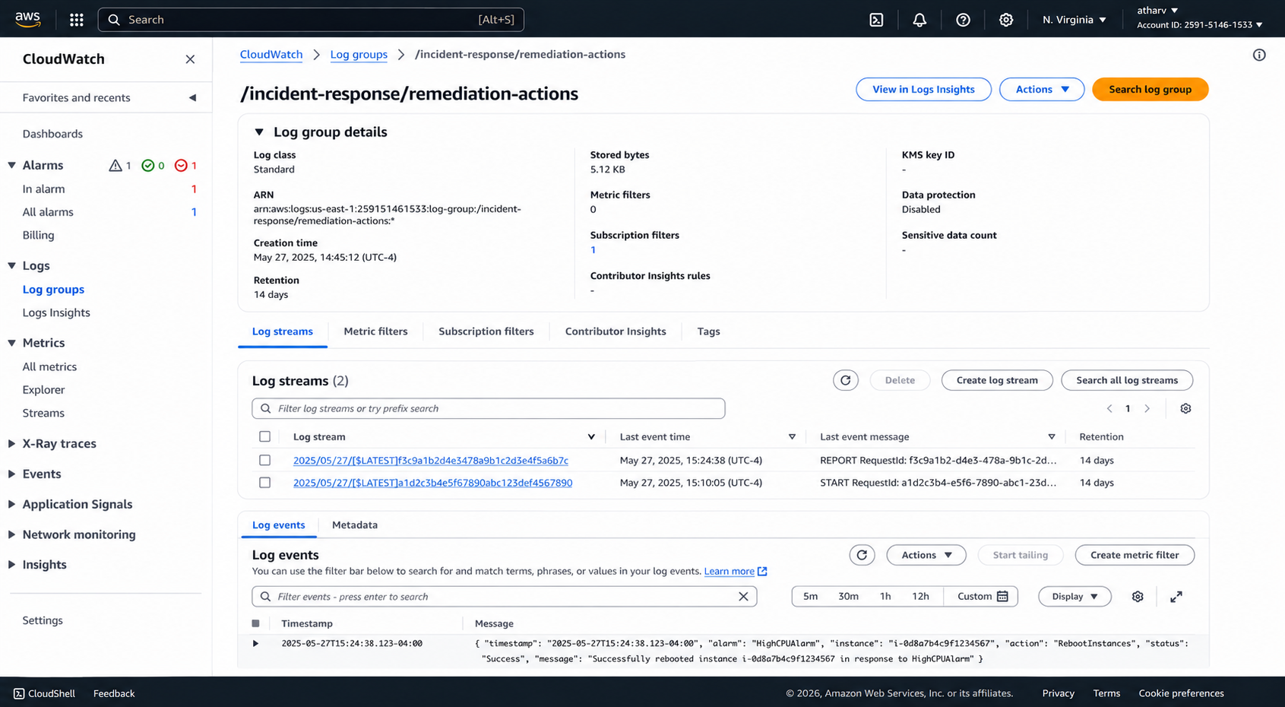The image size is (1285, 707).
Task: Open CloudShell icon in top bar
Action: [x=876, y=20]
